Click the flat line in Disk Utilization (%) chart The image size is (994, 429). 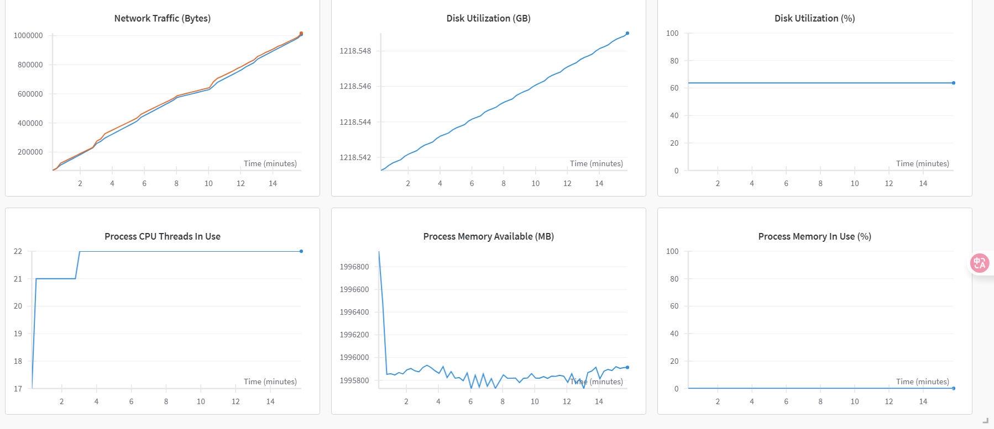[818, 83]
